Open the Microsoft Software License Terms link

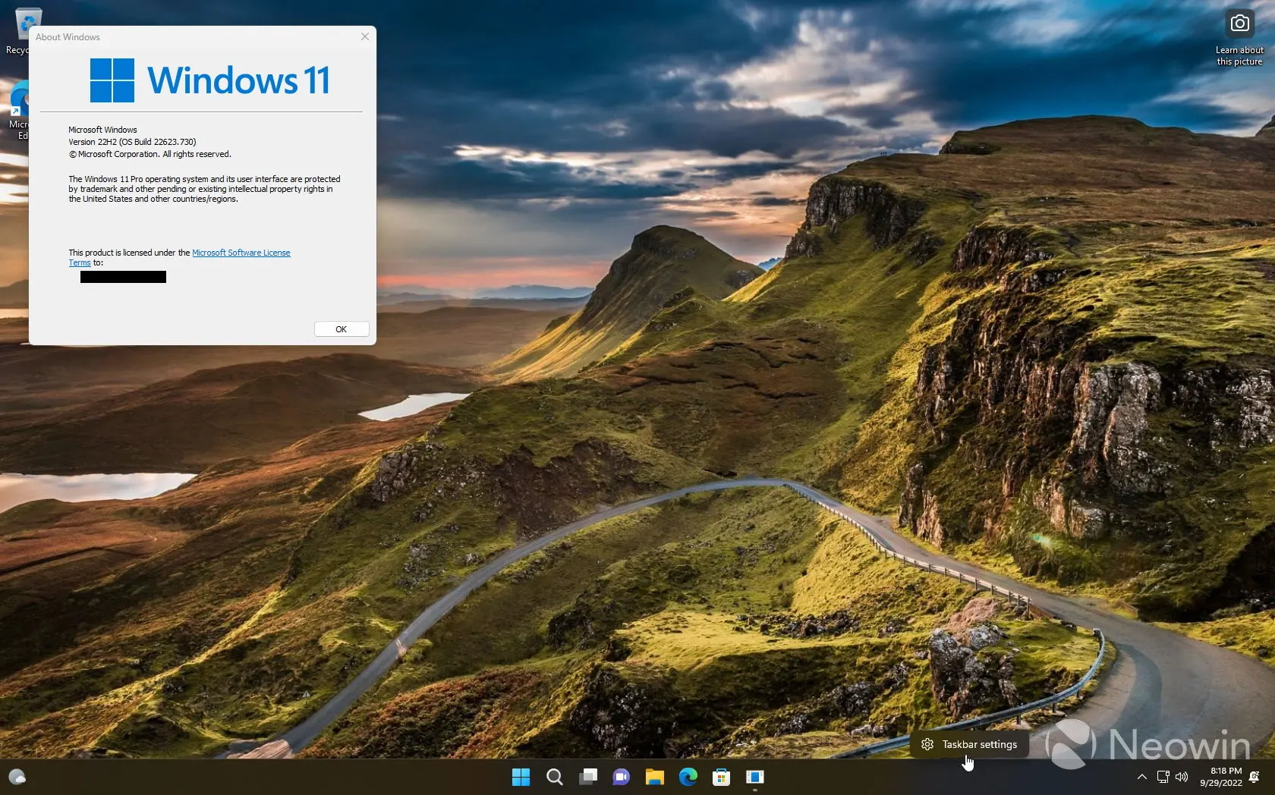click(241, 253)
